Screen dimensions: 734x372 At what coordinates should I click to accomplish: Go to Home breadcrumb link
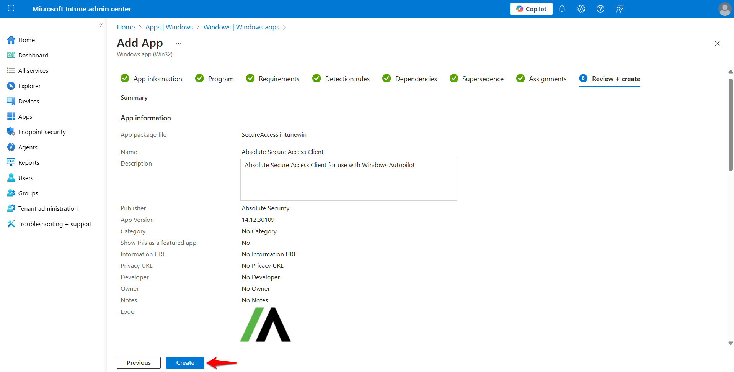126,27
